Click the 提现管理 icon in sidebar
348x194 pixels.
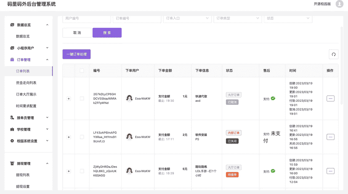tap(12, 163)
